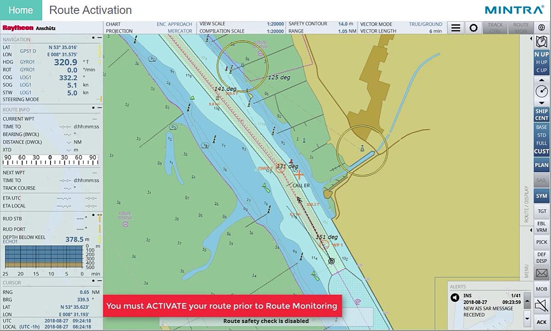Select N UP chart orientation
The height and width of the screenshot is (331, 551).
point(542,54)
